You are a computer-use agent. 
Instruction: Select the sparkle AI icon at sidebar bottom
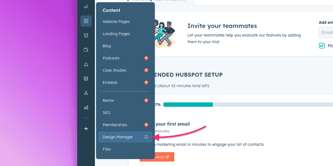point(86,128)
